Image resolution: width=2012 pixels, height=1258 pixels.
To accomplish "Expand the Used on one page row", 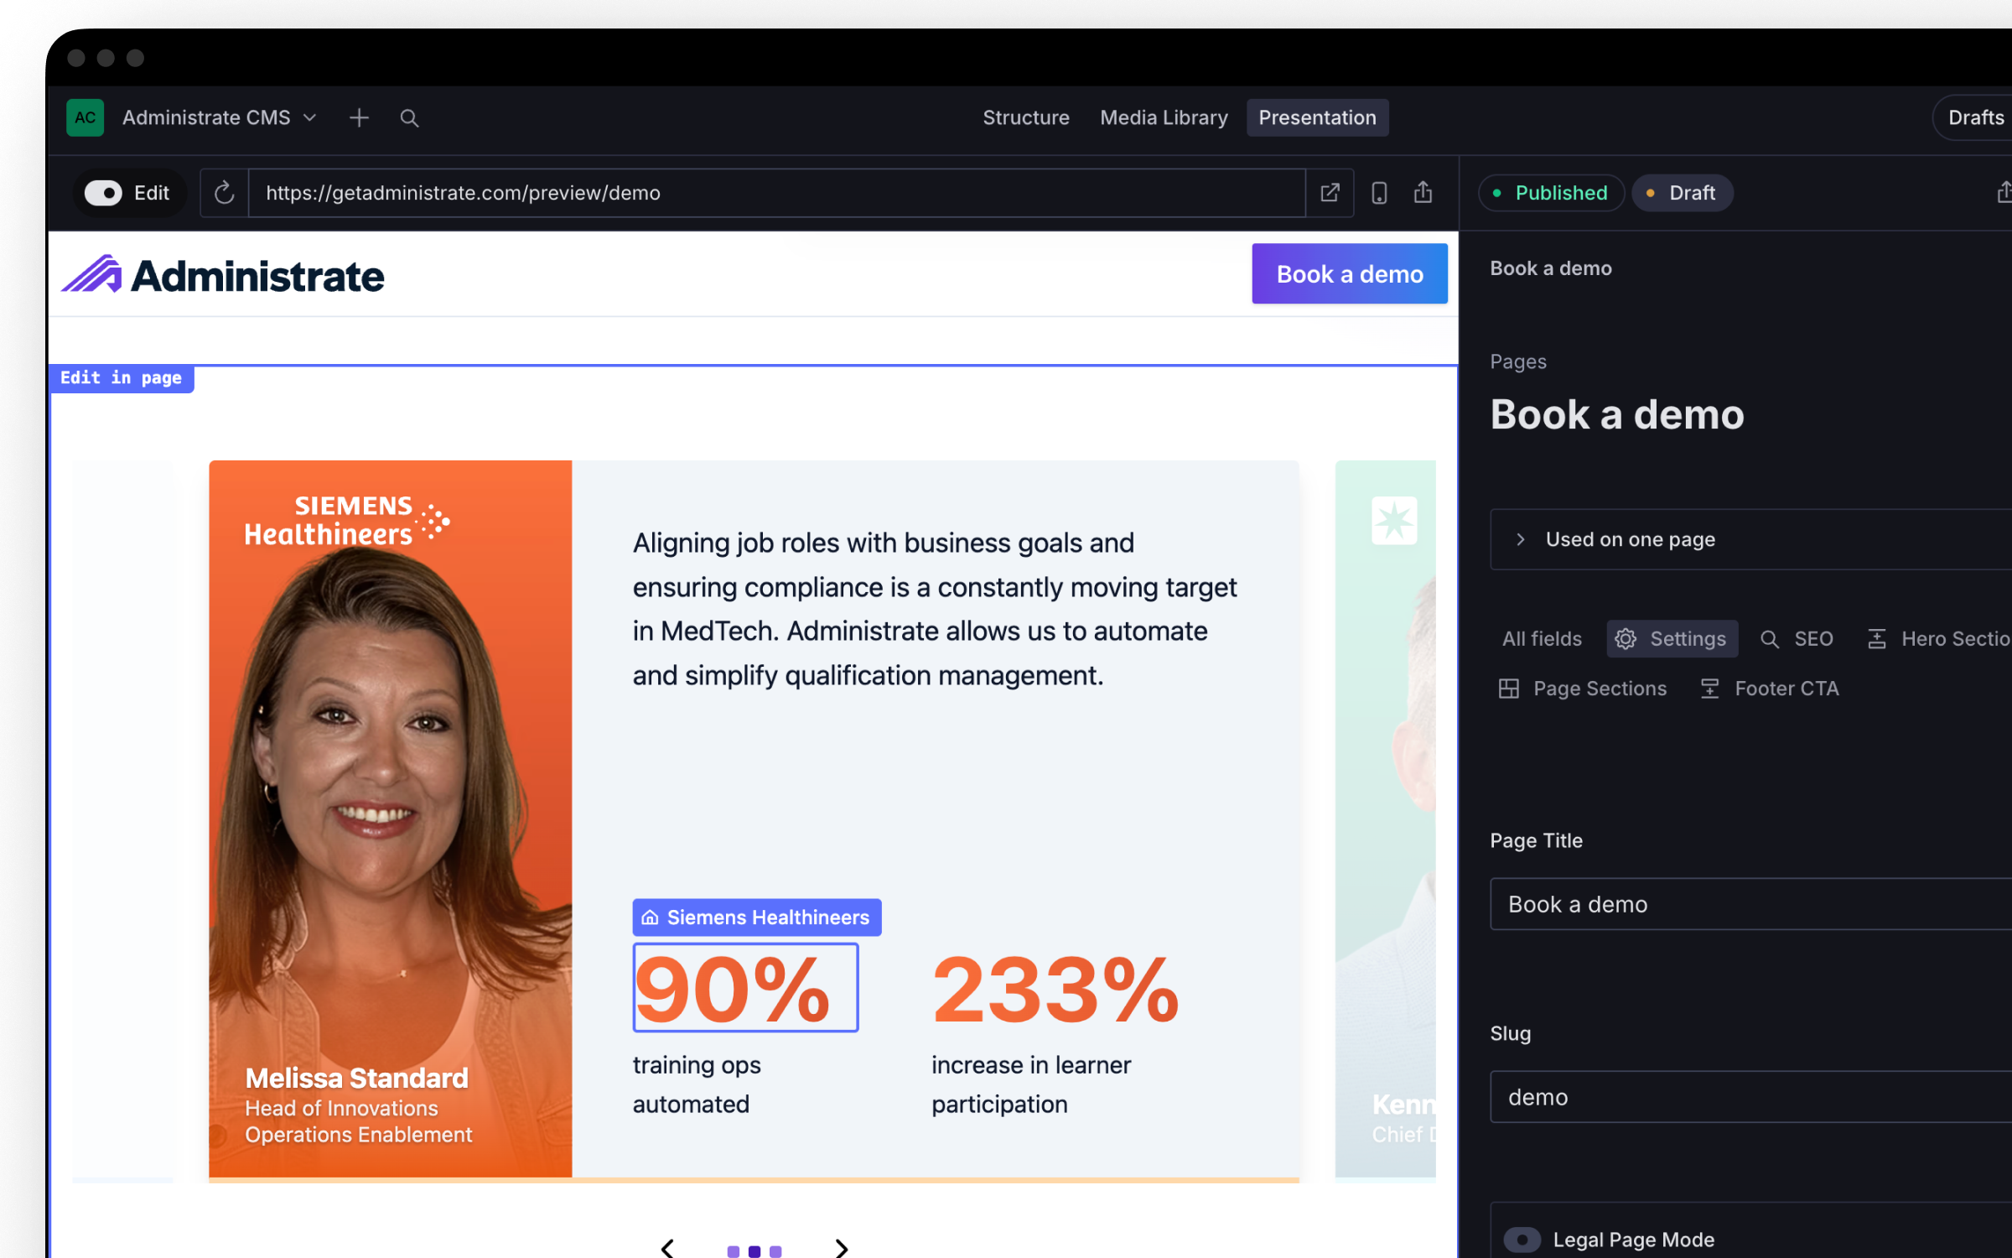I will coord(1750,539).
